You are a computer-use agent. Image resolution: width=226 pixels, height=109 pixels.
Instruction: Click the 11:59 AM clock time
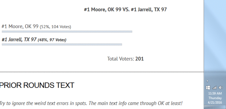[215, 93]
